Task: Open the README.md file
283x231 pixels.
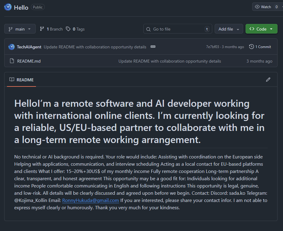Action: pos(29,61)
